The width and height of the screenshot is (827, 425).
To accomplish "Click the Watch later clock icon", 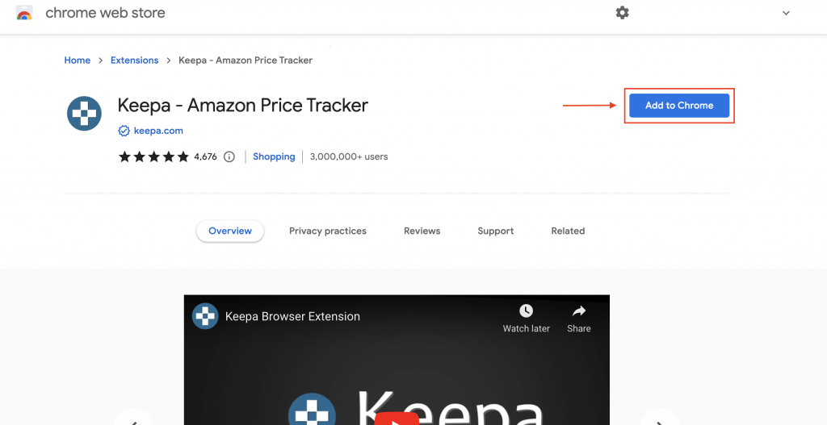I will [x=526, y=311].
